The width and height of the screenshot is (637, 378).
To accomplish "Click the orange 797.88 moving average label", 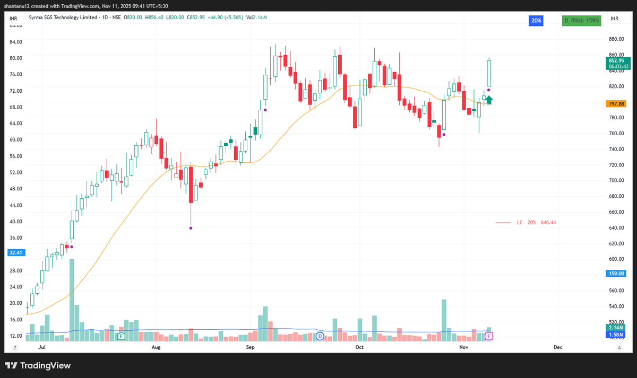I will 616,104.
